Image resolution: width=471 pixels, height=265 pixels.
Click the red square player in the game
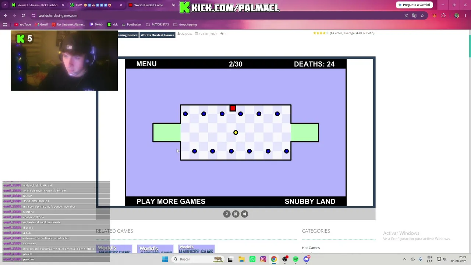pyautogui.click(x=233, y=108)
